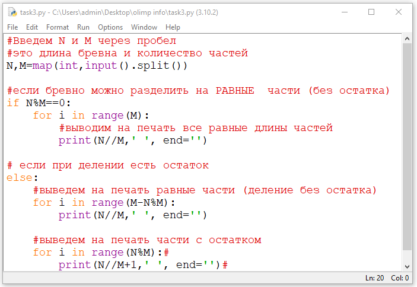
Task: Click the Python file icon in title bar
Action: coord(12,12)
